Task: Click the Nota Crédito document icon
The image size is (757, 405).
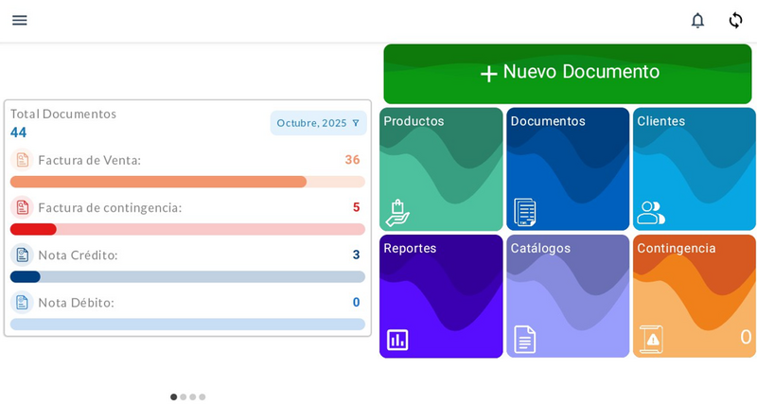Action: [22, 255]
